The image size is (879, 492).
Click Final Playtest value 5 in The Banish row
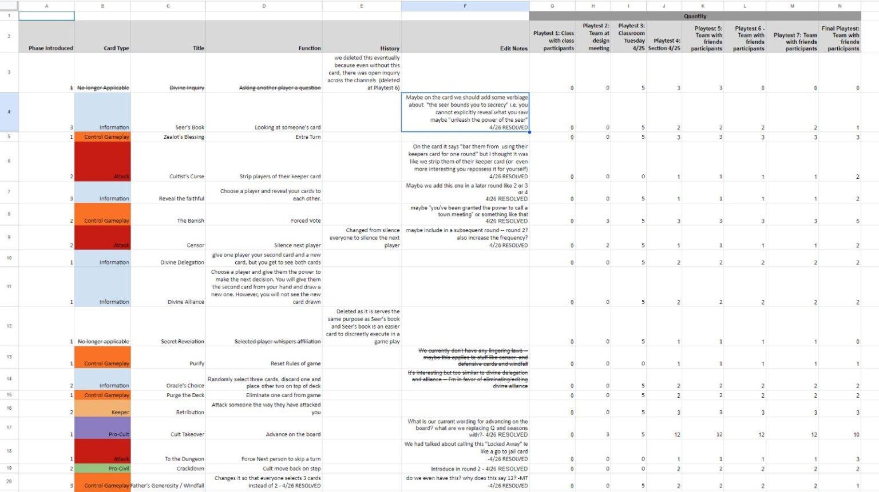840,214
